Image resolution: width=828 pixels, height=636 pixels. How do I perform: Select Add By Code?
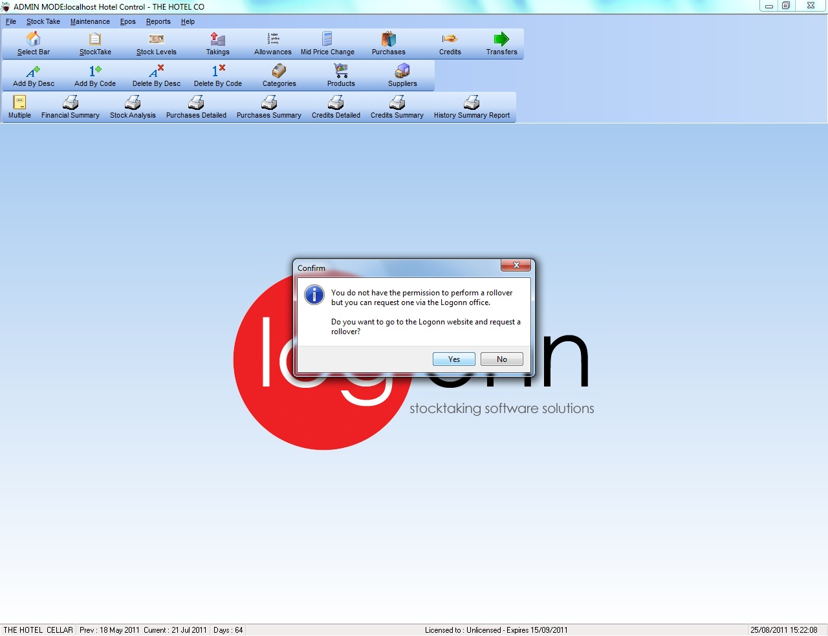(x=95, y=76)
